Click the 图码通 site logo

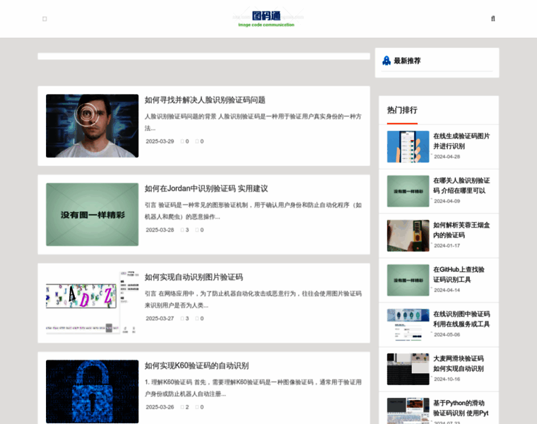(x=266, y=18)
